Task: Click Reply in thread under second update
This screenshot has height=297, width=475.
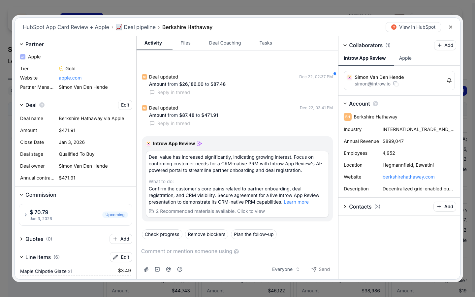Action: pos(174,123)
